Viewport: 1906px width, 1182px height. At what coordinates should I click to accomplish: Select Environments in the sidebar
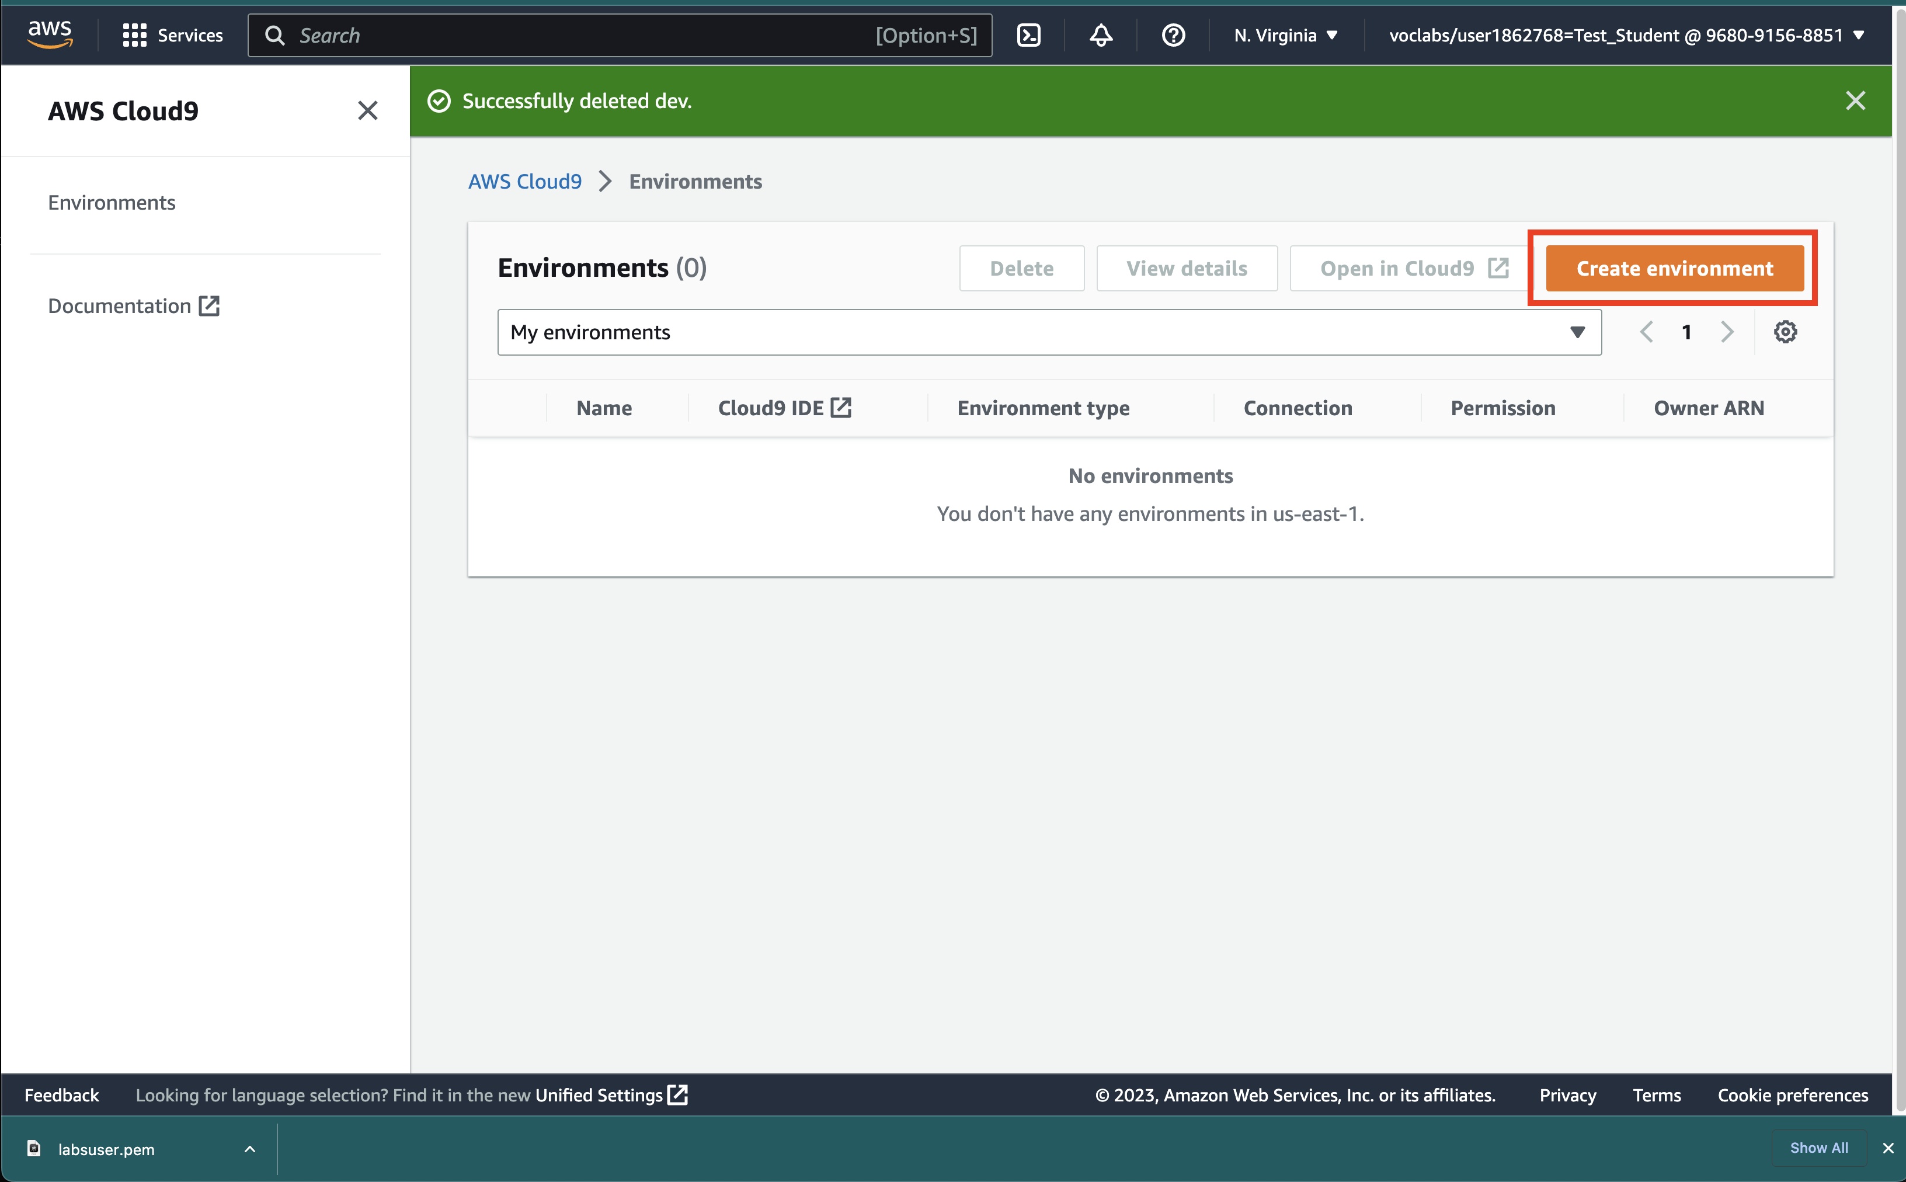pos(112,203)
